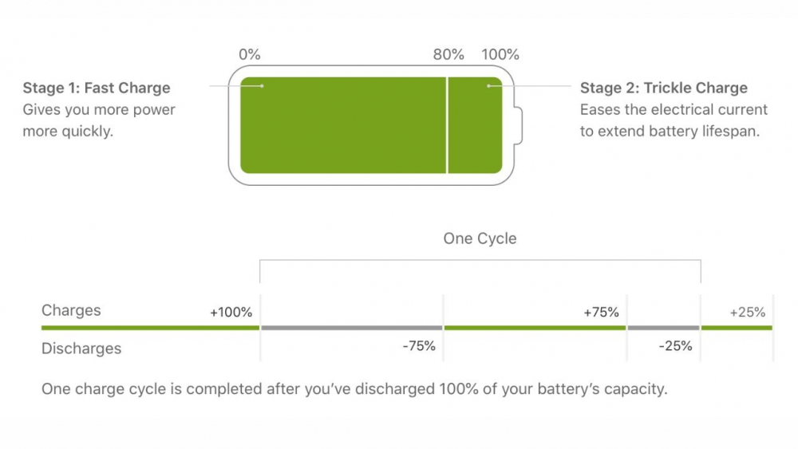Click the 100% battery marker label
The height and width of the screenshot is (449, 798).
click(500, 54)
